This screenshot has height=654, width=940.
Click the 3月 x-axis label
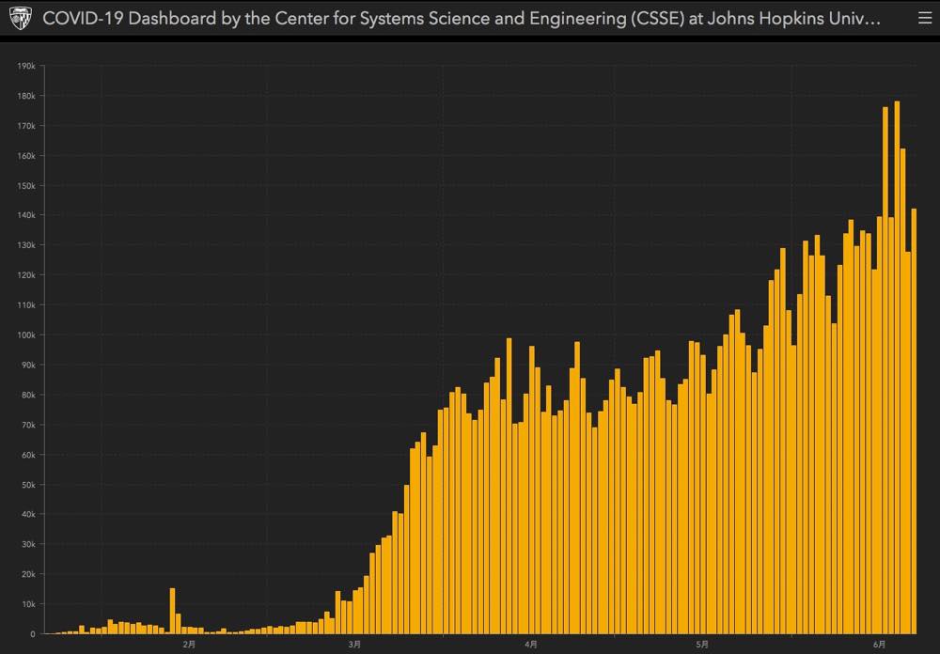click(x=354, y=645)
